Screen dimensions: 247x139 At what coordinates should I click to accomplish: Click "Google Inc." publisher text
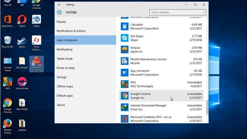click(137, 98)
